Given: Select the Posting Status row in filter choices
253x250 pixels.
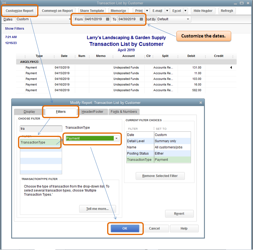Looking at the screenshot, I should click(158, 153).
